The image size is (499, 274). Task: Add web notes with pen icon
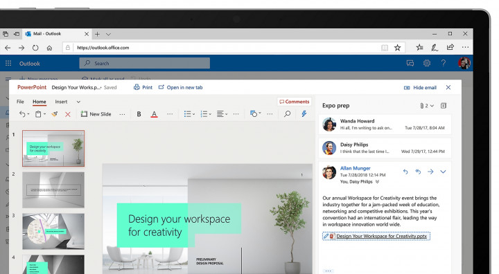(435, 47)
